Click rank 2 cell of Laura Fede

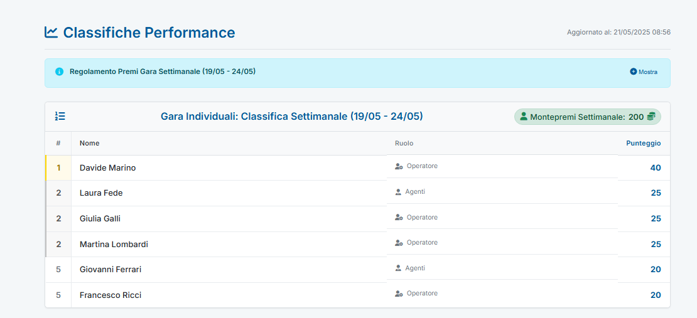point(58,193)
